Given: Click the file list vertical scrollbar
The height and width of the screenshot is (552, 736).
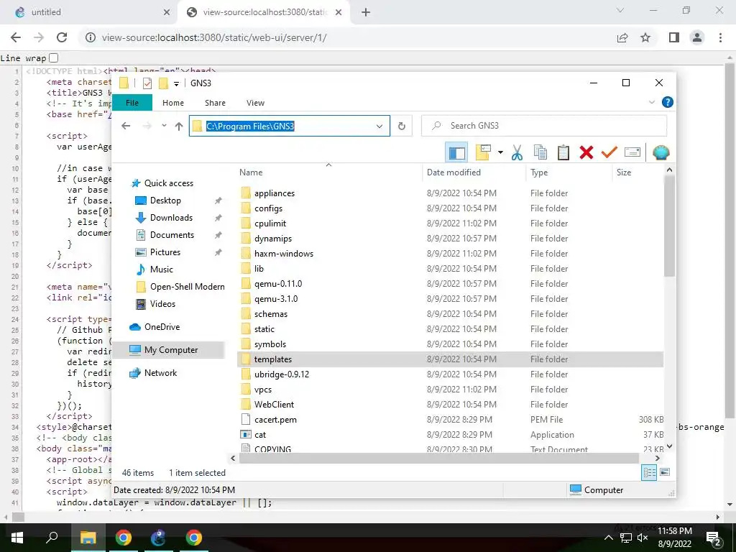Looking at the screenshot, I should coord(669,226).
